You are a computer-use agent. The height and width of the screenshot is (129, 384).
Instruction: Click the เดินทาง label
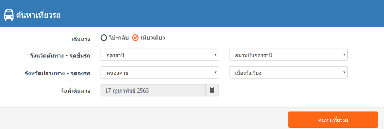tap(81, 40)
